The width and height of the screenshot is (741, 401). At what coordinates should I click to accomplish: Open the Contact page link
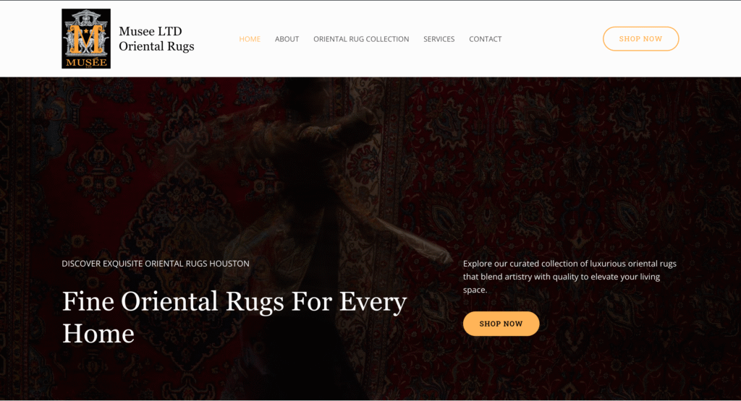tap(486, 39)
